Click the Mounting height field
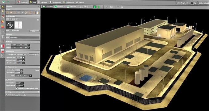209x111 pixels. [20, 63]
